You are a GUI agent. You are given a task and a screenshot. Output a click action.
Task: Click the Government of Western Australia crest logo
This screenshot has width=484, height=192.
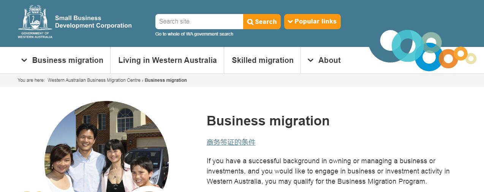(35, 22)
